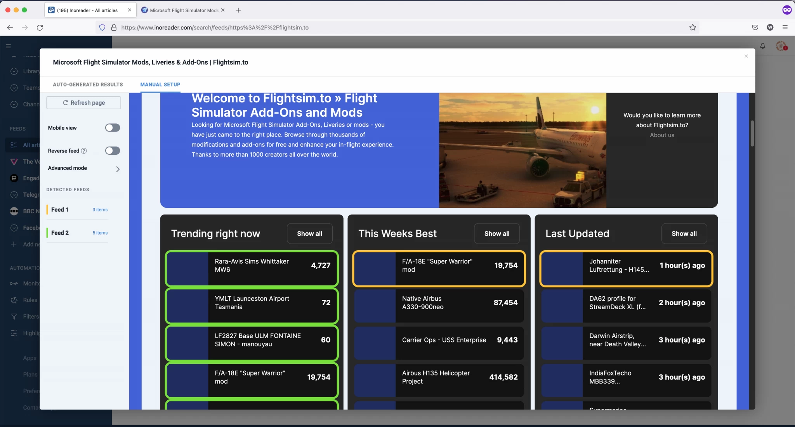795x427 pixels.
Task: Show all trending items
Action: click(x=309, y=233)
